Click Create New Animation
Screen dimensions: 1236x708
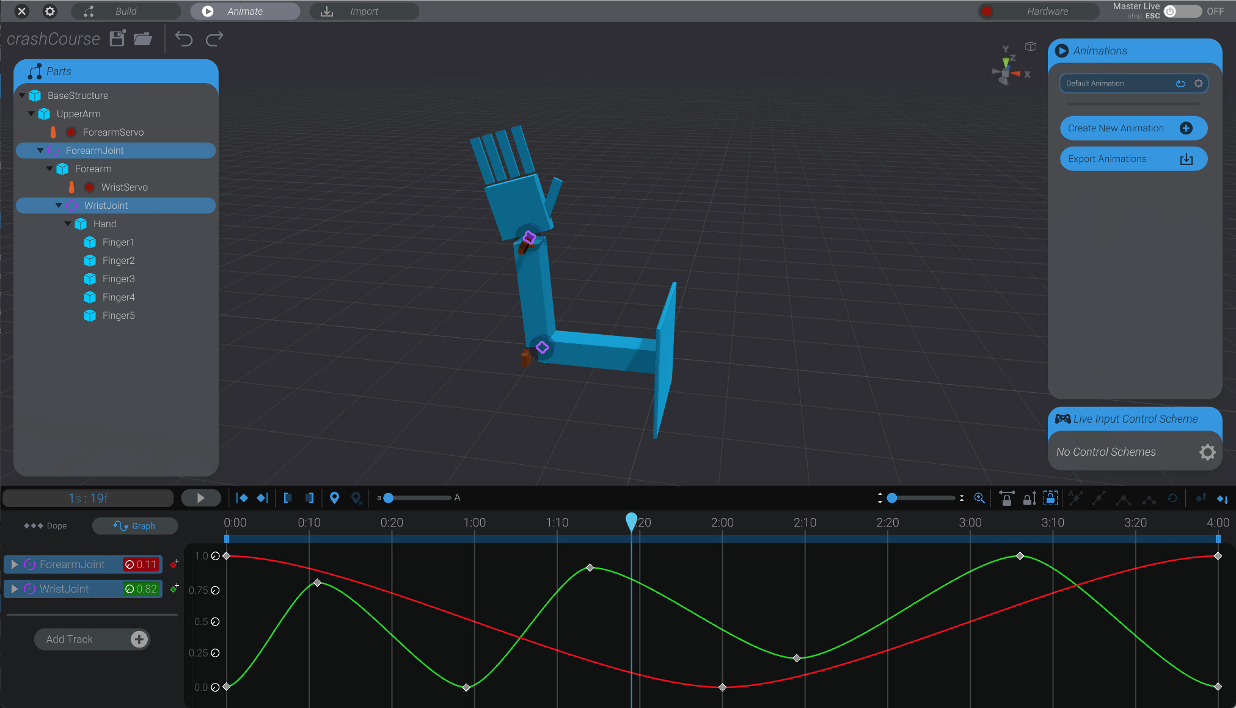(x=1133, y=128)
